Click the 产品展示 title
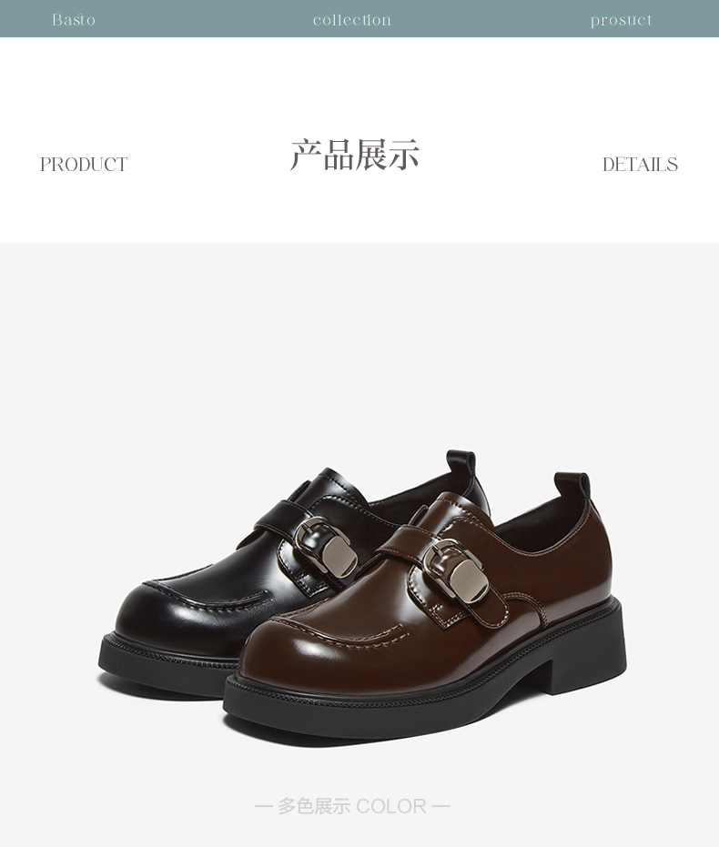719x847 pixels. pyautogui.click(x=355, y=155)
